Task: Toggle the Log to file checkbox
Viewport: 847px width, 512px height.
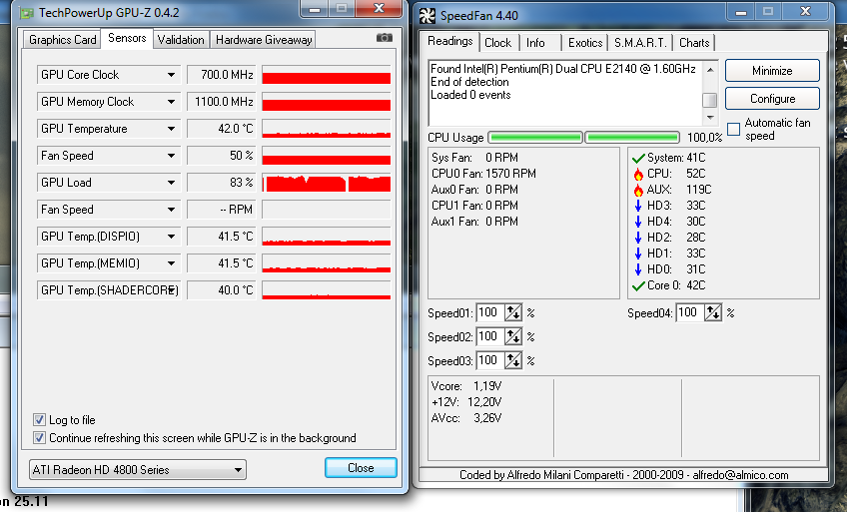Action: click(39, 420)
